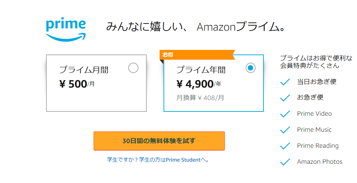Click the Amazon Photos benefit label

point(320,162)
